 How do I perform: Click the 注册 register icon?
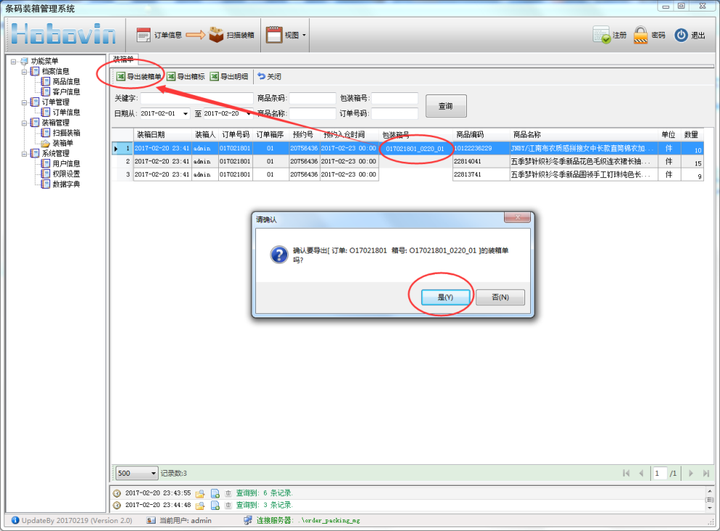(x=601, y=35)
